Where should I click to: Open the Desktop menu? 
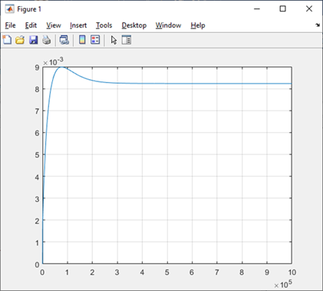(x=134, y=25)
